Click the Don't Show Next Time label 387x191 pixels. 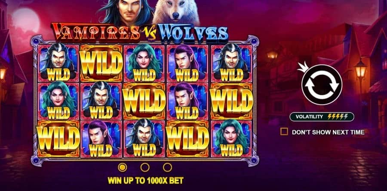(328, 132)
